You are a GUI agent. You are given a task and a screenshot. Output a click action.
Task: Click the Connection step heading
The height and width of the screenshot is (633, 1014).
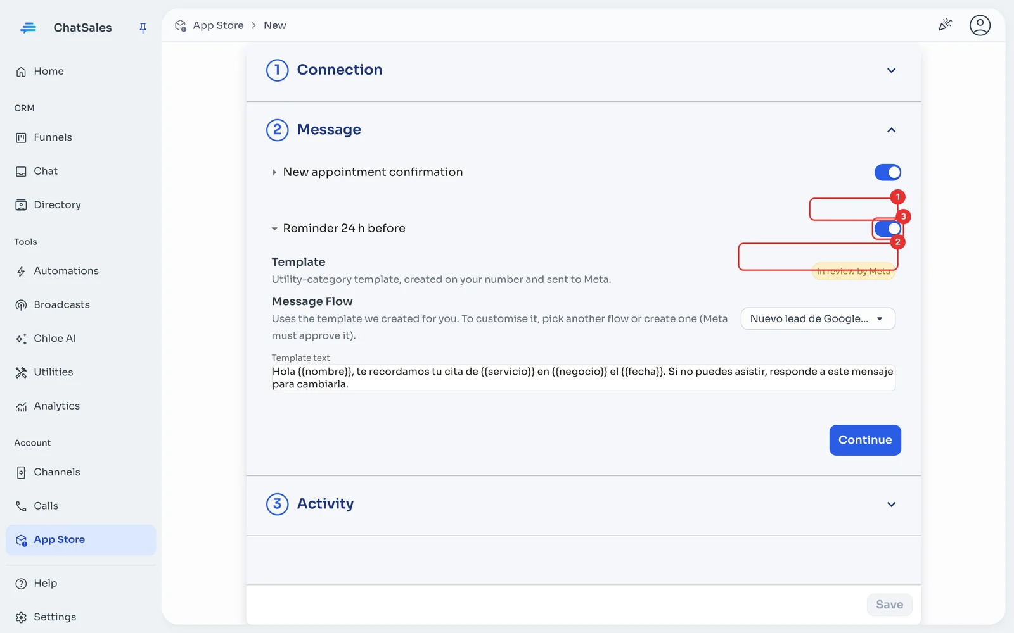click(339, 70)
